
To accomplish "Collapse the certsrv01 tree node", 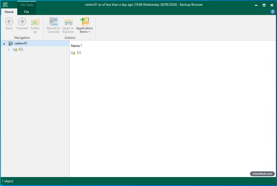I will click(x=4, y=43).
